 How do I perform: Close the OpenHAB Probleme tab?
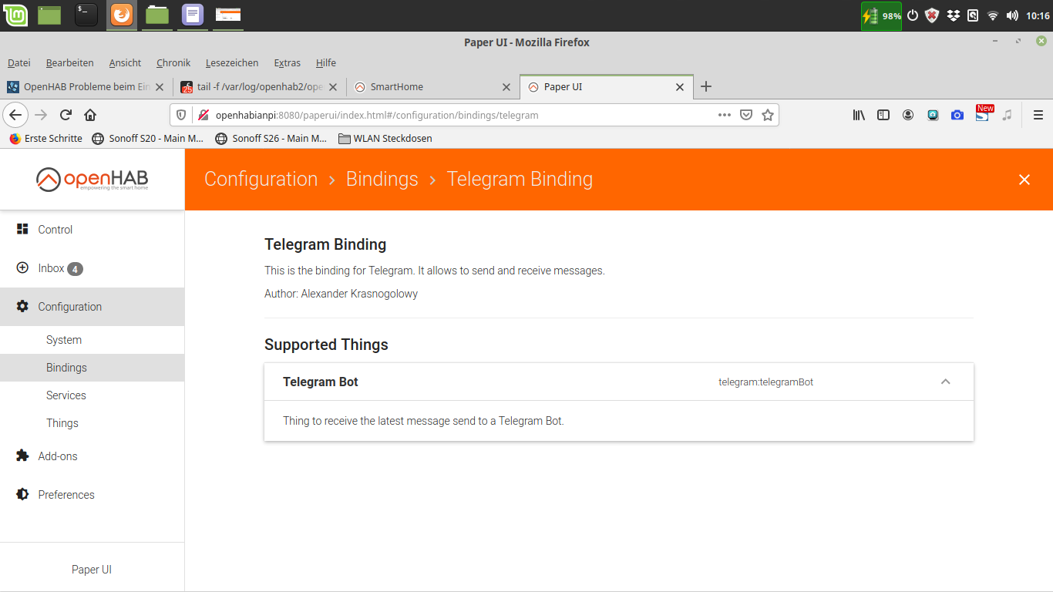point(160,87)
